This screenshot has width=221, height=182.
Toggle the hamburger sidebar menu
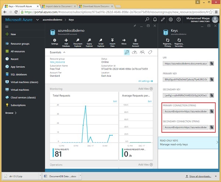[7, 27]
